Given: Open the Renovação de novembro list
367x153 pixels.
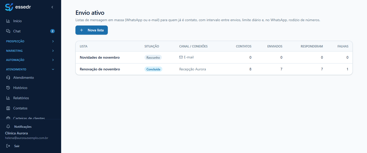Looking at the screenshot, I should tap(100, 69).
